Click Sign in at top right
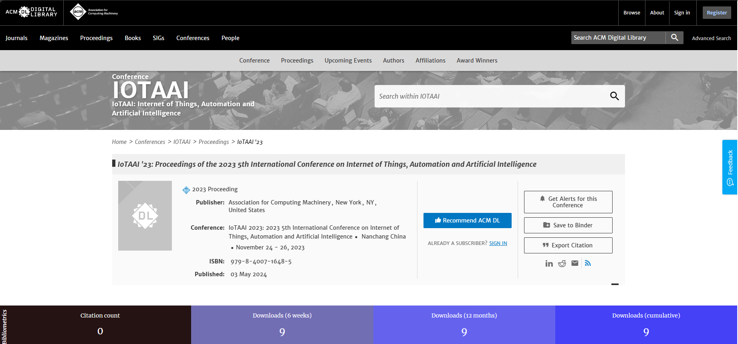 pyautogui.click(x=682, y=13)
